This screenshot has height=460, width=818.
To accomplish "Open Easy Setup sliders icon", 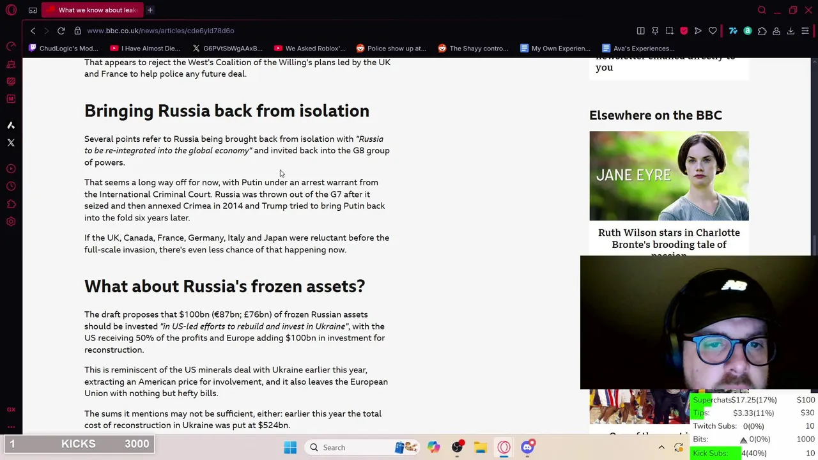I will point(805,31).
